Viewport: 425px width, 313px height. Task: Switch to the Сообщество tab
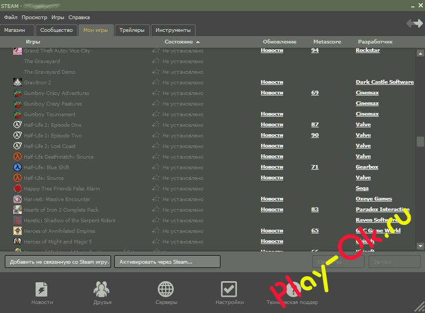pos(57,30)
